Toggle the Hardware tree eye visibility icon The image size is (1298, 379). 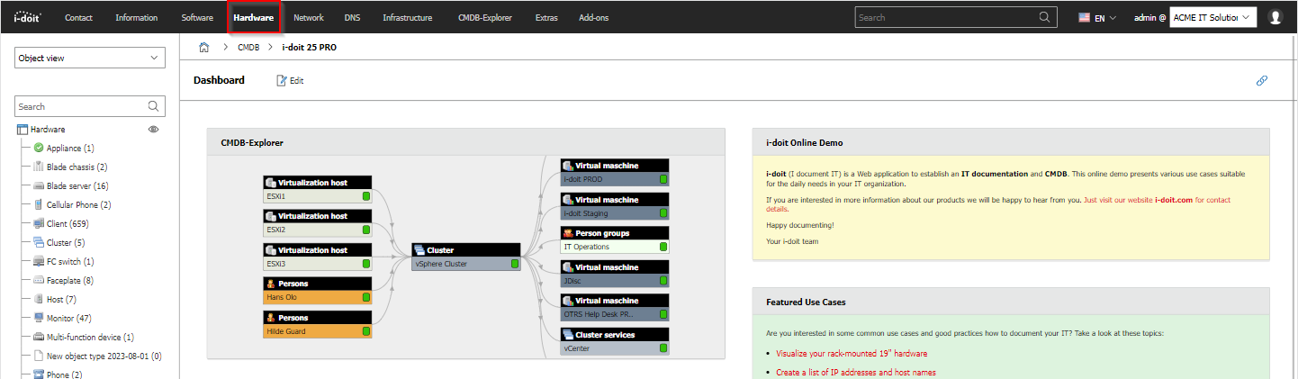(x=153, y=130)
